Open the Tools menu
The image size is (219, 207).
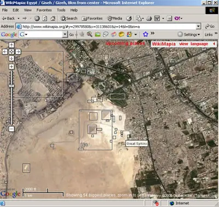click(61, 10)
